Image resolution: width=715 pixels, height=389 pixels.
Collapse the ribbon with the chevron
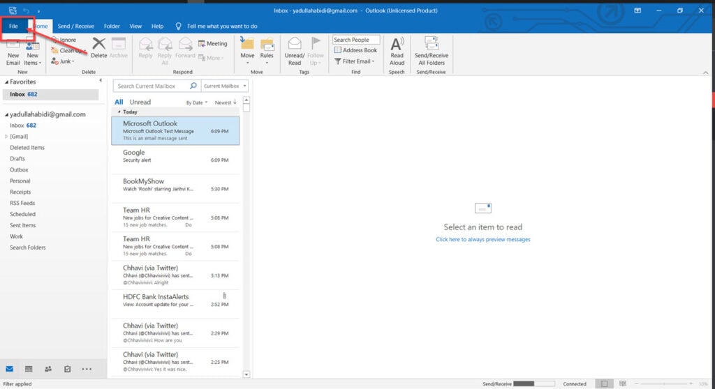[x=705, y=73]
